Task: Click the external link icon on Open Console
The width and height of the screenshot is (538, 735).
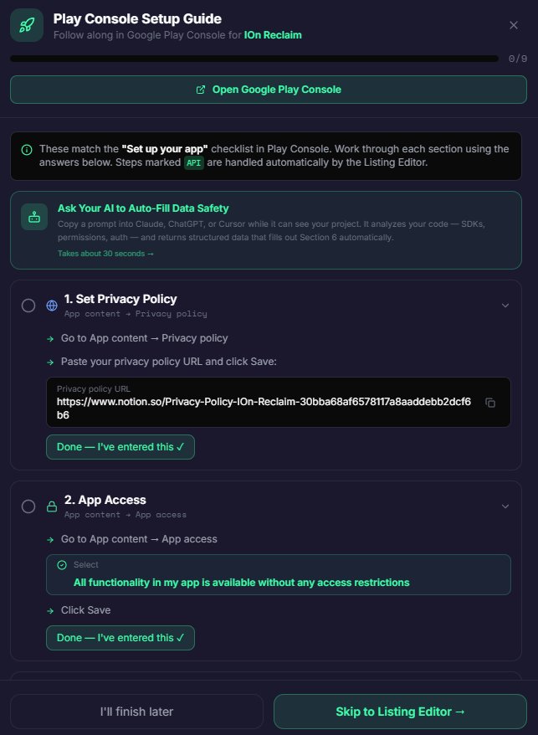Action: pyautogui.click(x=201, y=90)
